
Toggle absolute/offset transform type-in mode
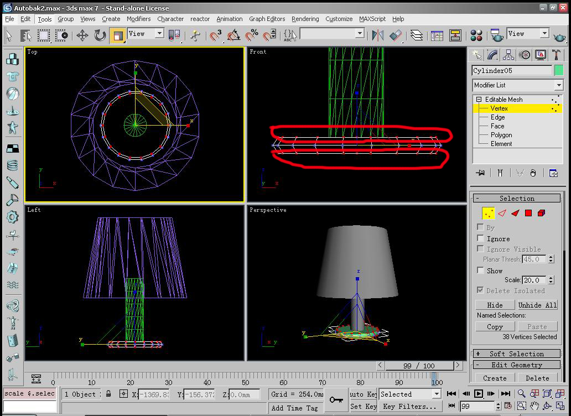click(x=123, y=394)
